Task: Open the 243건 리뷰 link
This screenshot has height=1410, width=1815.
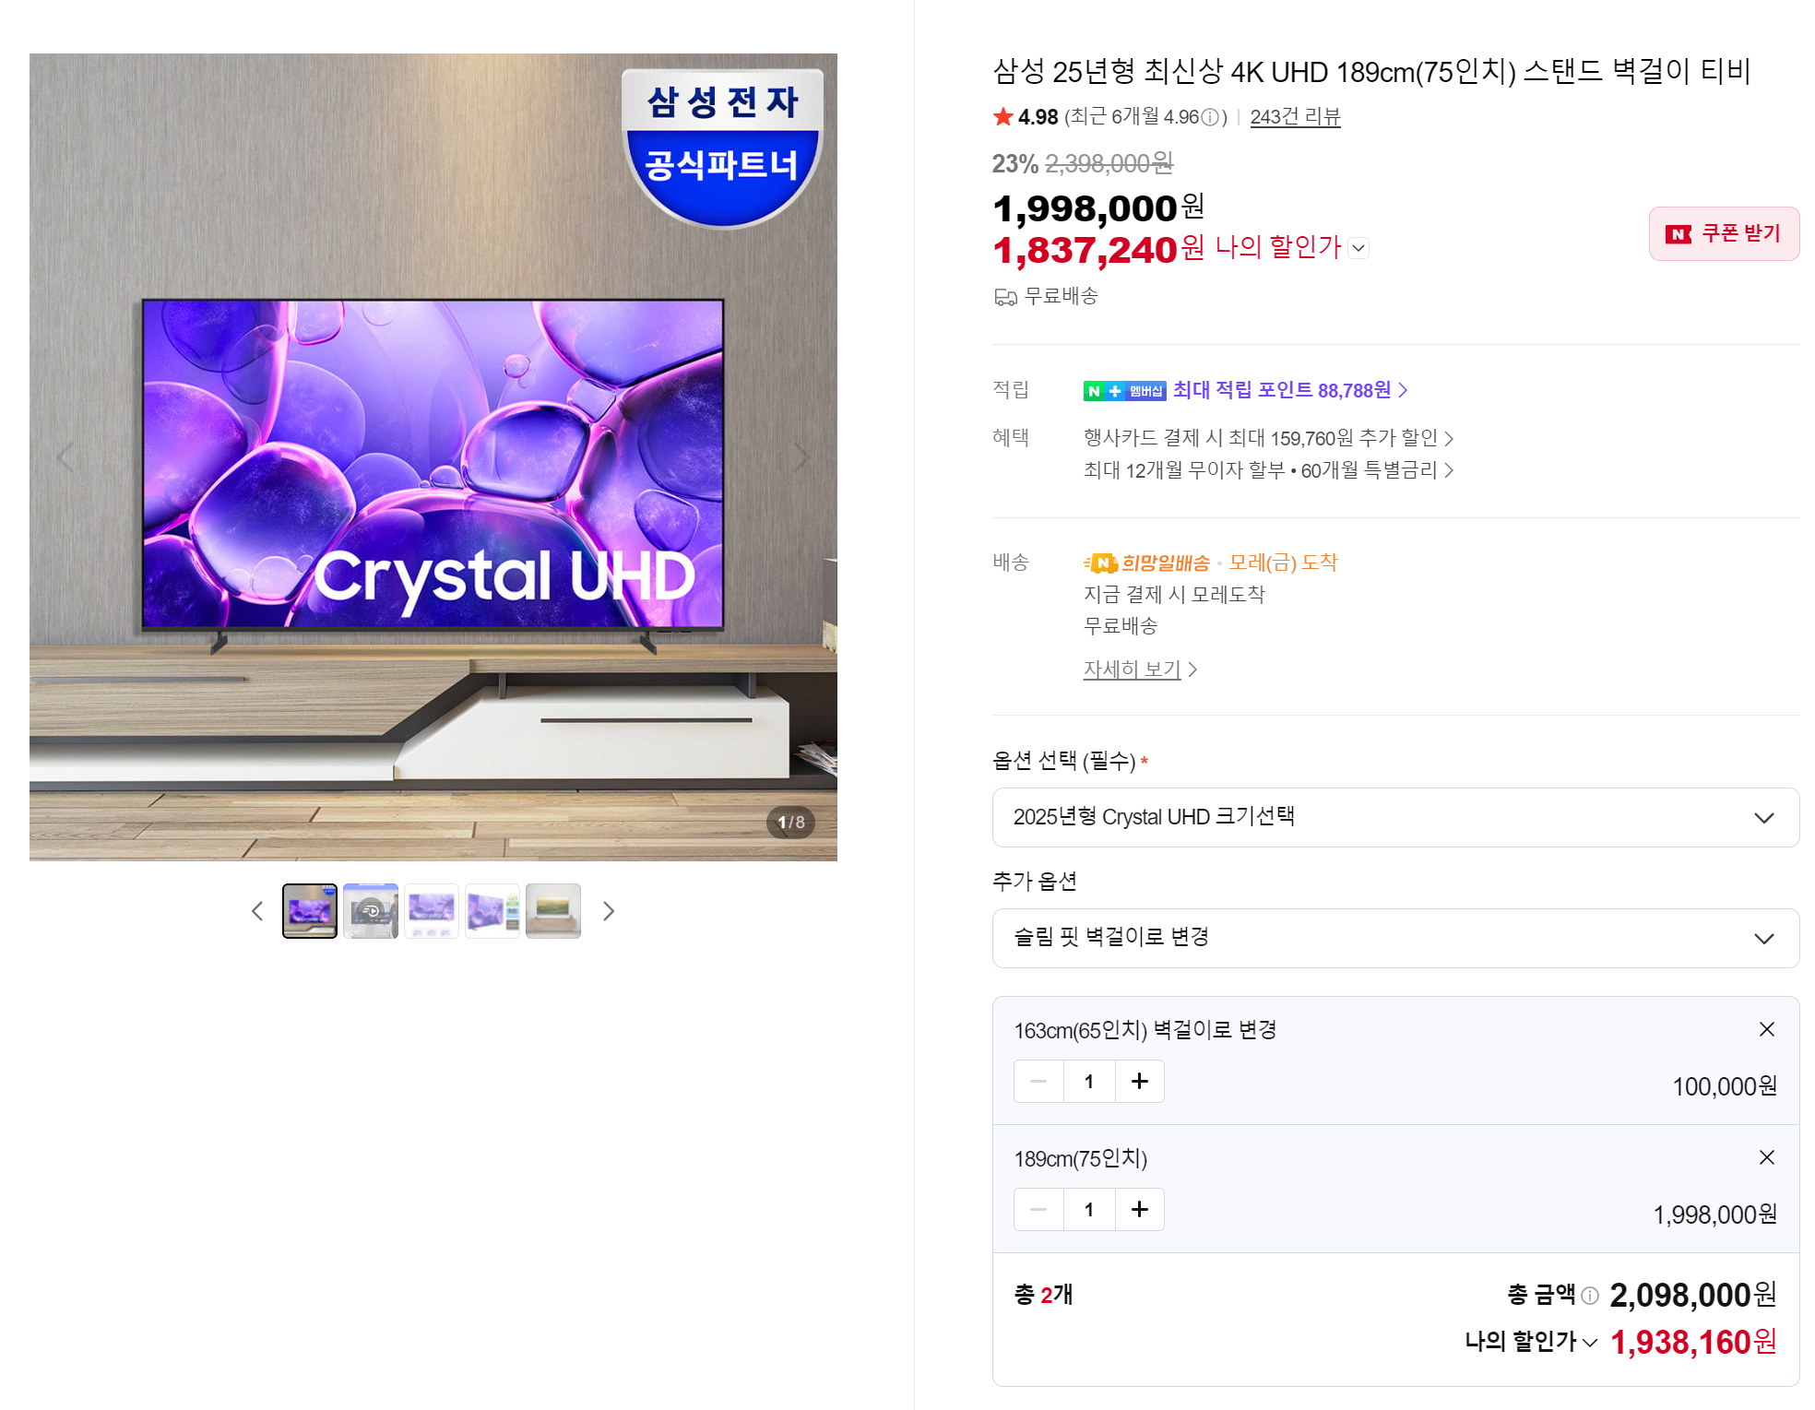Action: pyautogui.click(x=1295, y=117)
